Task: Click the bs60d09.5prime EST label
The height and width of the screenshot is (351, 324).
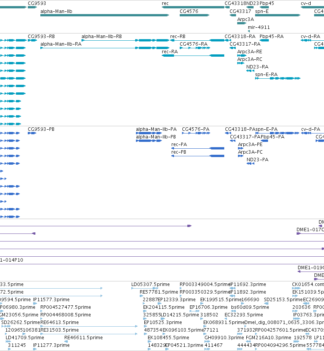Action: click(x=250, y=307)
